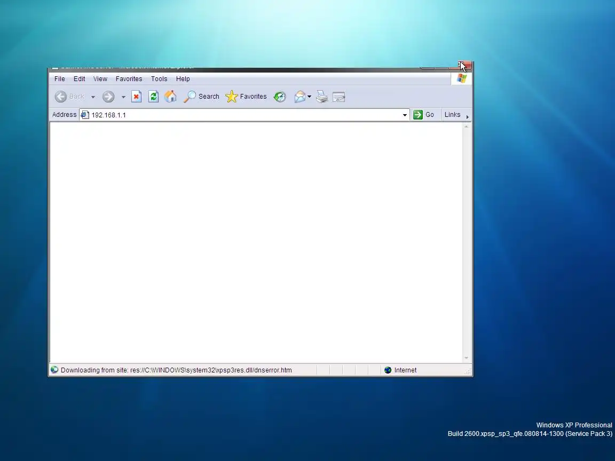Click the Back arrow button
The image size is (615, 461).
tap(61, 97)
